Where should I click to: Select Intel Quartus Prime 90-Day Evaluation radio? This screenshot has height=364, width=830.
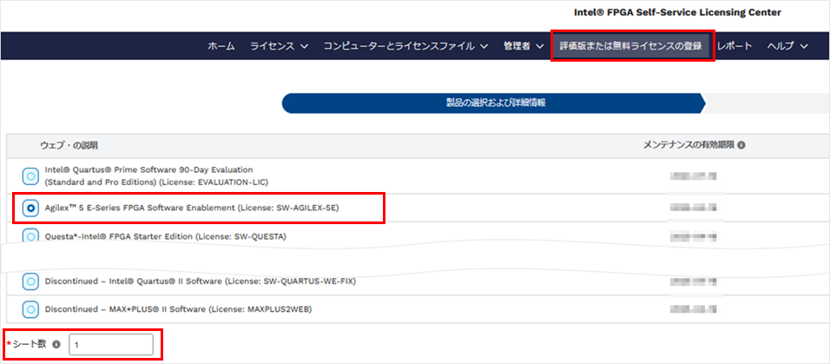pyautogui.click(x=30, y=175)
